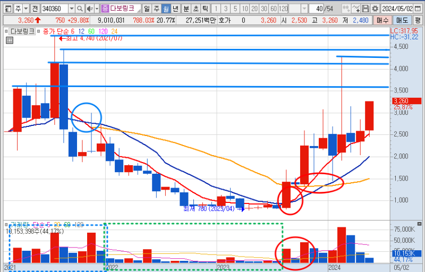Select the 5 interval button
Viewport: 425px width, 272px height.
click(x=235, y=9)
